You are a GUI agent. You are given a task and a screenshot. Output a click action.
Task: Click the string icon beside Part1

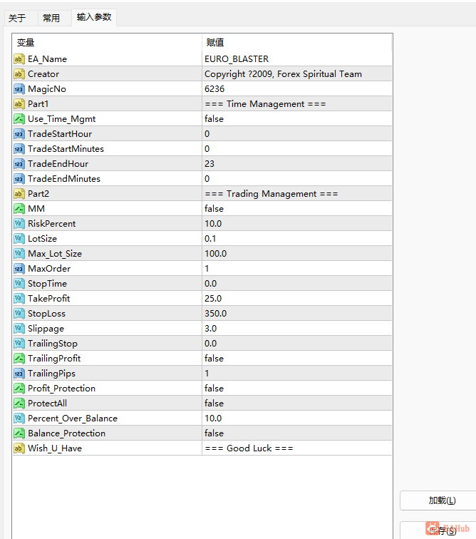point(19,104)
